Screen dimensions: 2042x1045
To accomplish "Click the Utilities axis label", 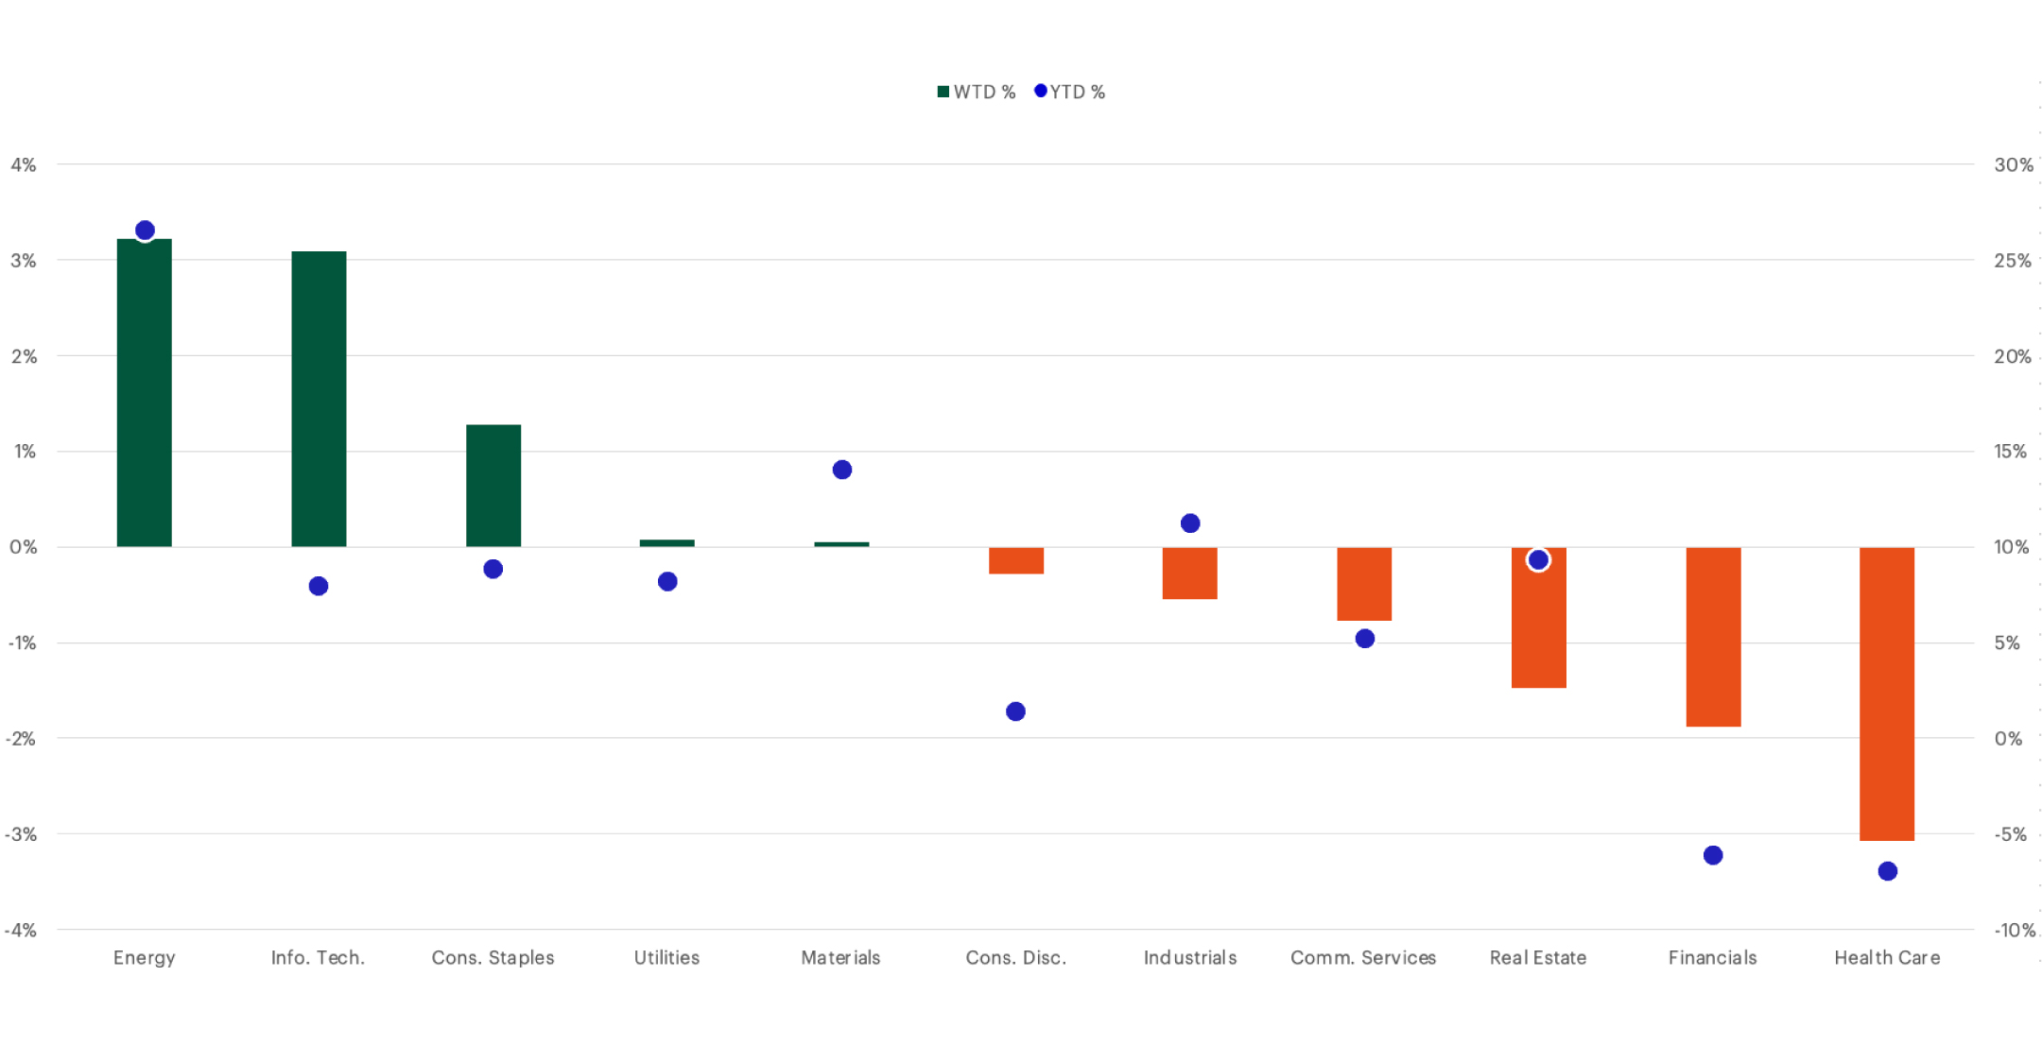I will 666,957.
